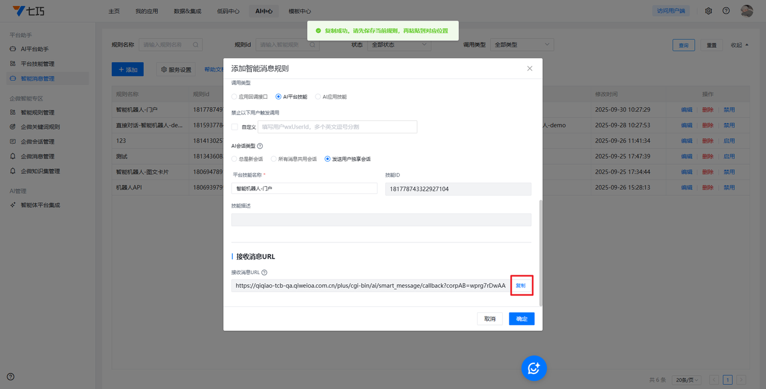766x389 pixels.
Task: Click the blue 确定 button
Action: tap(521, 319)
